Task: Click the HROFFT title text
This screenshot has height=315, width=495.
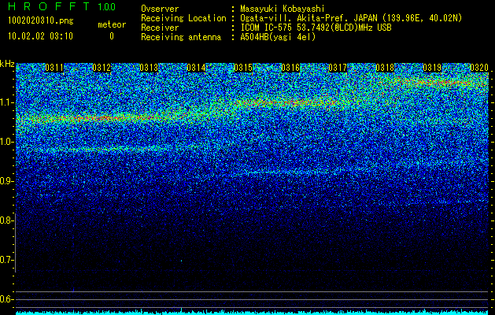Action: [49, 6]
